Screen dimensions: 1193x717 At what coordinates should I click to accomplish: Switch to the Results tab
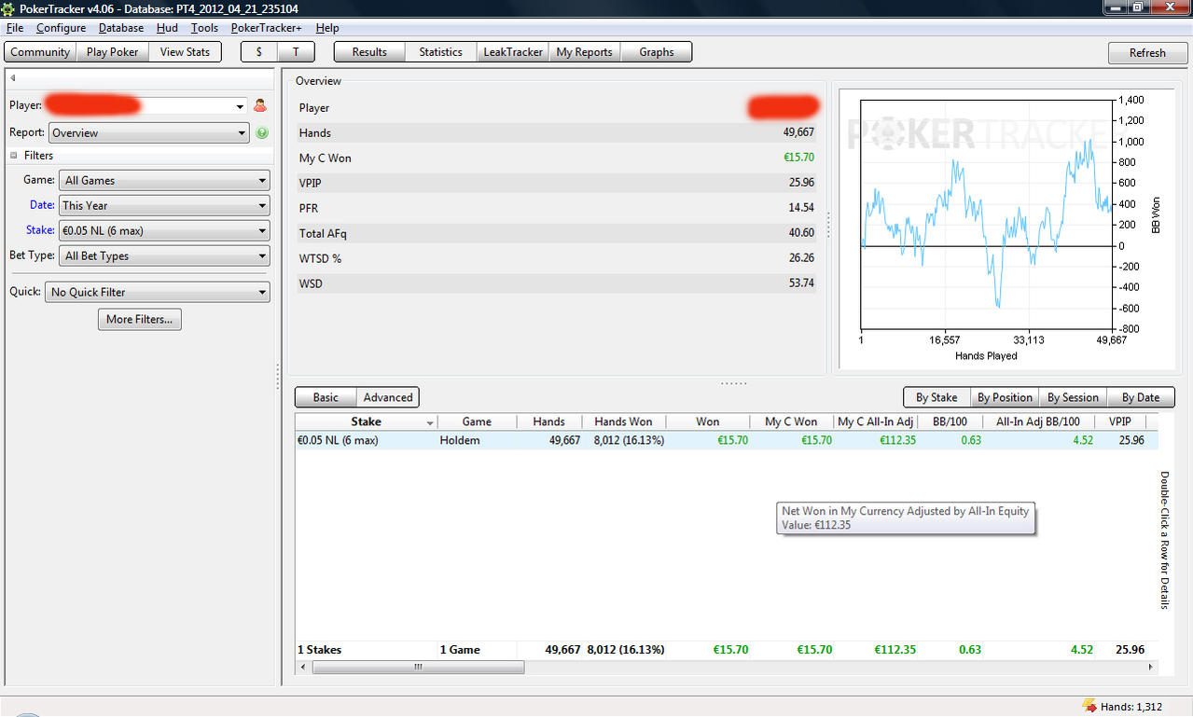pyautogui.click(x=369, y=52)
